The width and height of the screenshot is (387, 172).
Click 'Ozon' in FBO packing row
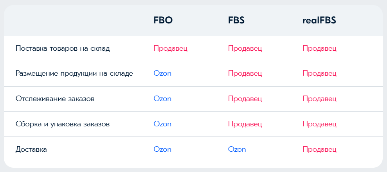point(162,124)
